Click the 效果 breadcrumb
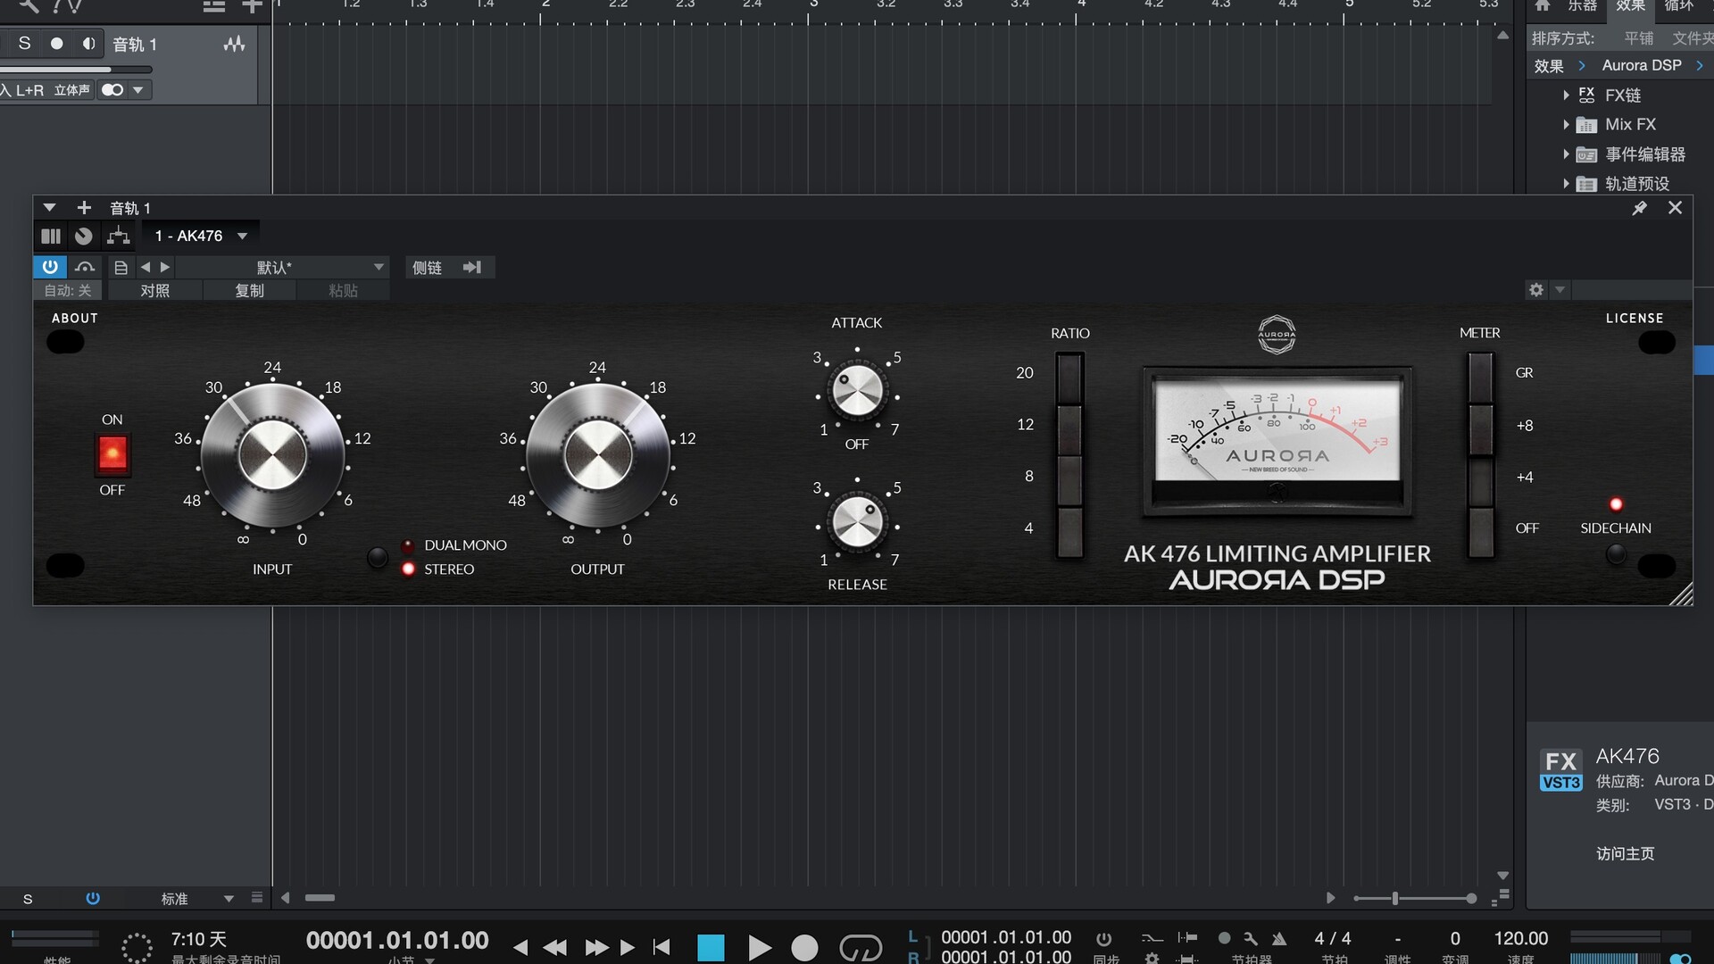This screenshot has height=964, width=1714. pyautogui.click(x=1549, y=65)
